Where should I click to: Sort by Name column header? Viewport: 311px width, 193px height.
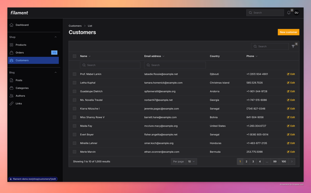click(86, 56)
